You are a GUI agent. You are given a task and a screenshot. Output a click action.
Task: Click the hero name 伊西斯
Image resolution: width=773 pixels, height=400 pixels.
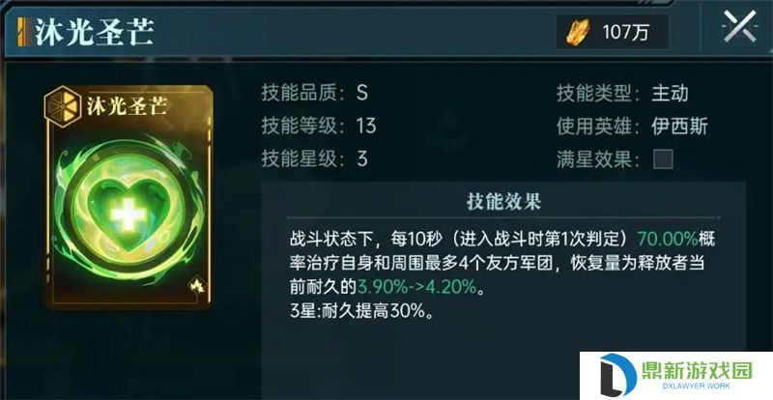tap(679, 127)
